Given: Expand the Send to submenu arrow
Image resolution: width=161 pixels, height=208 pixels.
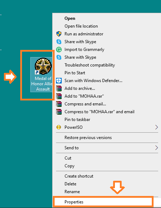Looking at the screenshot, I should tap(156, 148).
